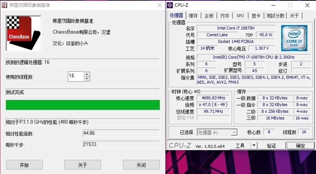Decrease thread count with down arrow
This screenshot has height=174, width=316.
pyautogui.click(x=87, y=79)
